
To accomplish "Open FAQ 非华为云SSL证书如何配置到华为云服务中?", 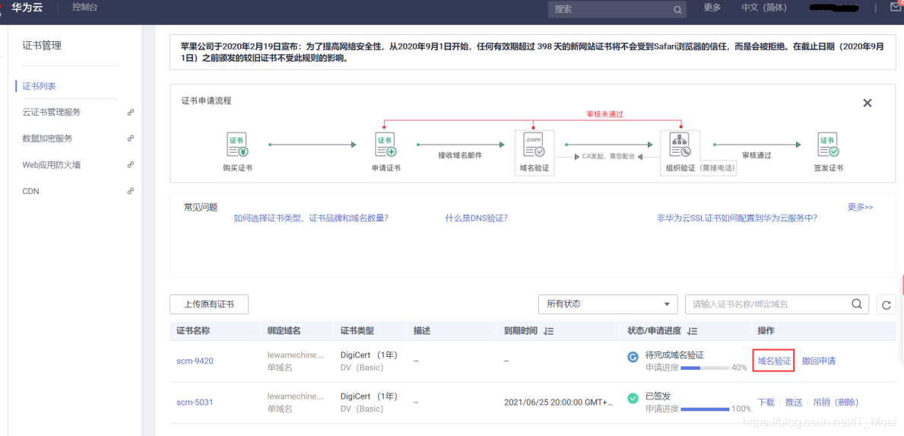I will click(x=737, y=218).
